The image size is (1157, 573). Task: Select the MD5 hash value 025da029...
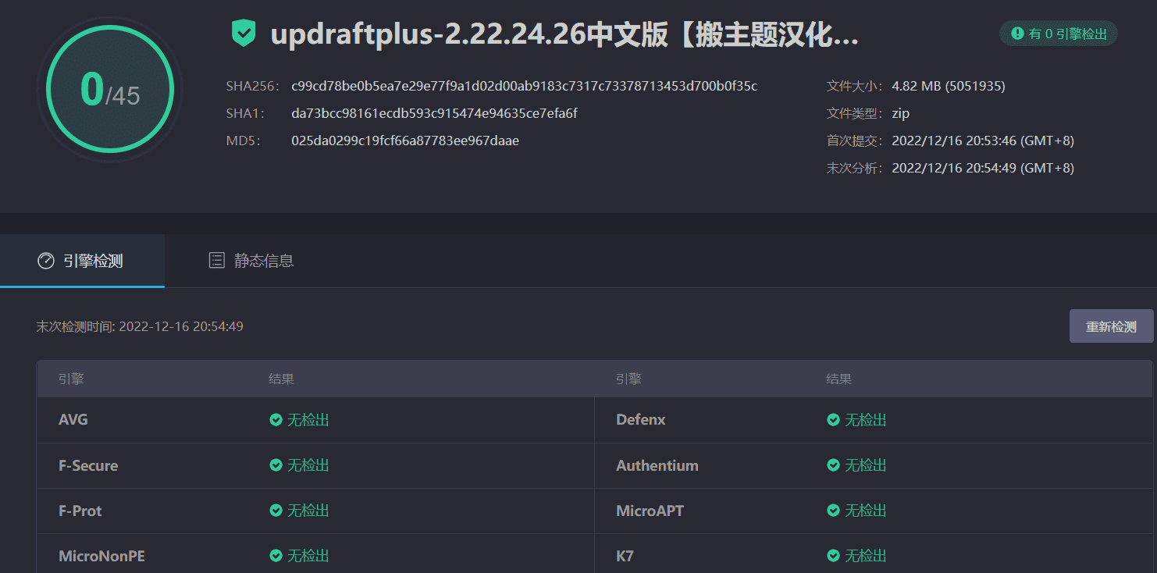coord(405,141)
